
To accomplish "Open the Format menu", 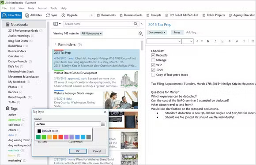I will 42,8.
